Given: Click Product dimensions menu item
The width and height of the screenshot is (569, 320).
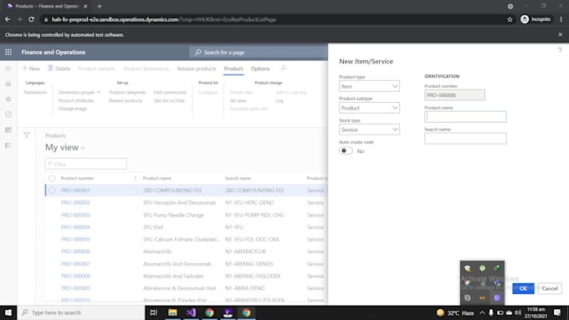Looking at the screenshot, I should [x=146, y=69].
